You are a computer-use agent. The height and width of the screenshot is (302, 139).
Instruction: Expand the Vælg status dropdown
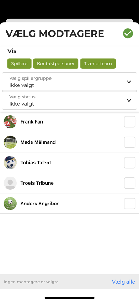[x=69, y=100]
